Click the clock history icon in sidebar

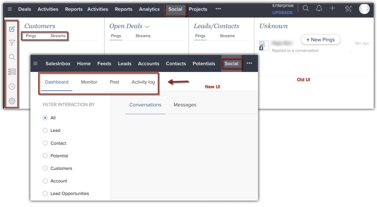pyautogui.click(x=12, y=86)
